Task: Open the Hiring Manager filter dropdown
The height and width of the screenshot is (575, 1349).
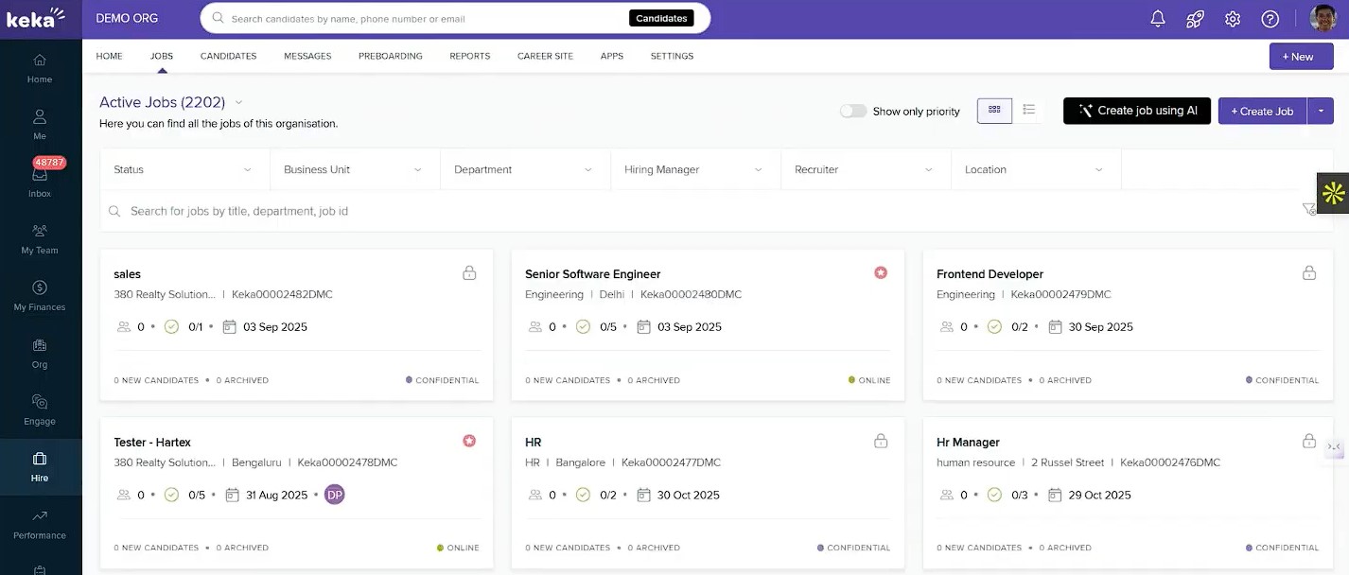Action: [695, 170]
